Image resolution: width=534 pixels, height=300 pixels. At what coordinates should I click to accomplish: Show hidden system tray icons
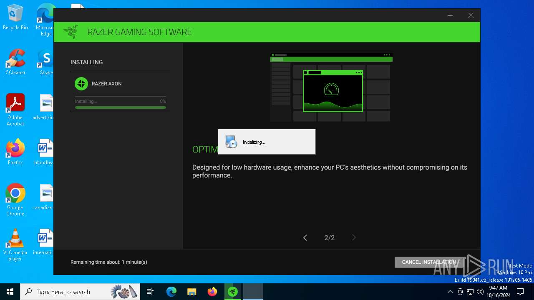pos(450,292)
